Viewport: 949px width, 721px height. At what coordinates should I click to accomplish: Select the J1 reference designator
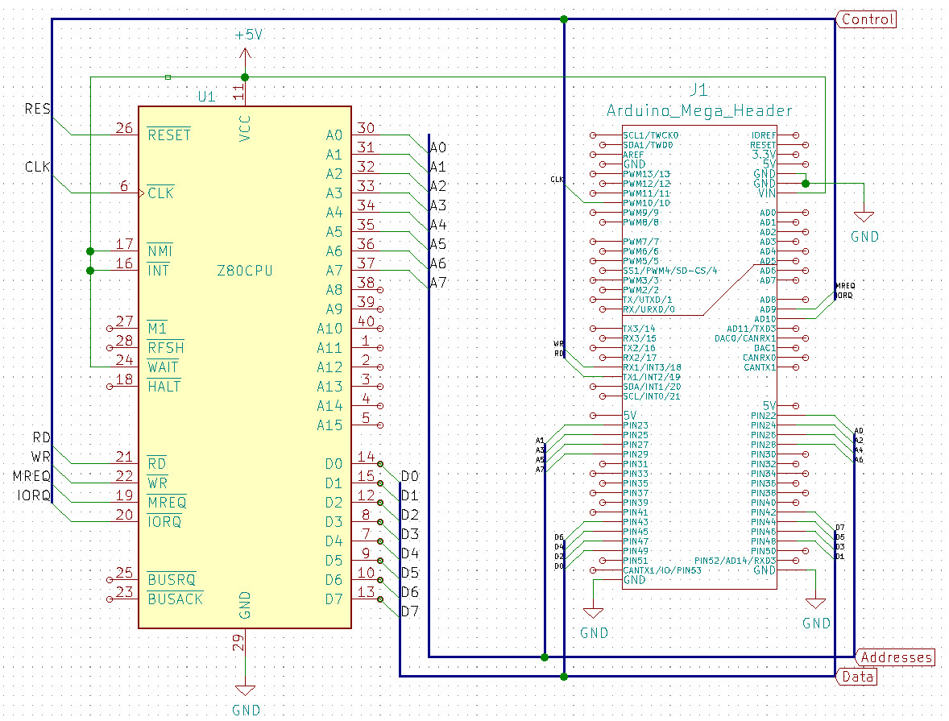tap(698, 90)
